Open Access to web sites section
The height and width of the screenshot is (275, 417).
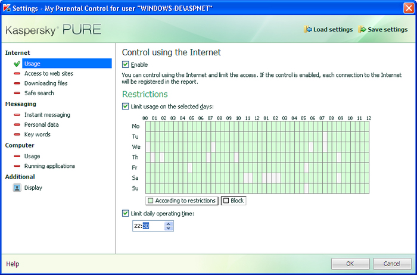click(x=49, y=73)
